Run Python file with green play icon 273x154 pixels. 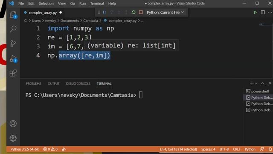255,12
